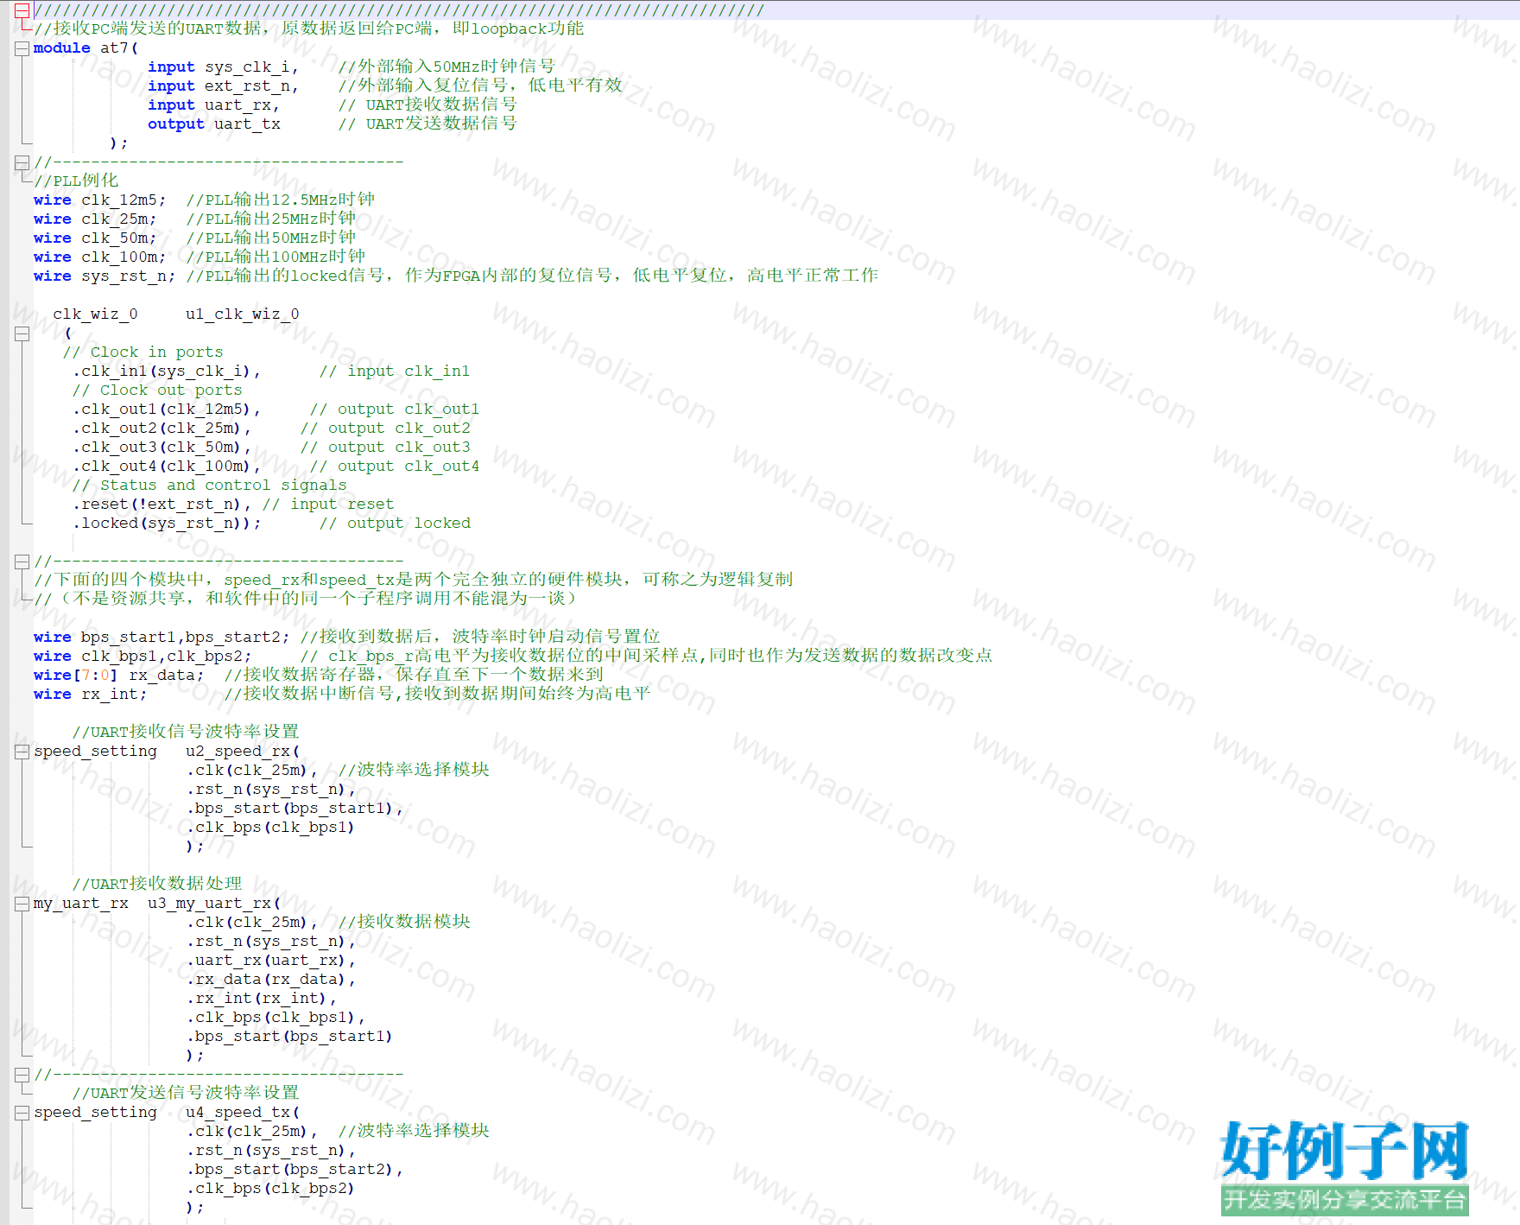Image resolution: width=1520 pixels, height=1225 pixels.
Task: Click '.bps_start(bps_start1)' in u3_my_uart_rx
Action: pos(289,1037)
